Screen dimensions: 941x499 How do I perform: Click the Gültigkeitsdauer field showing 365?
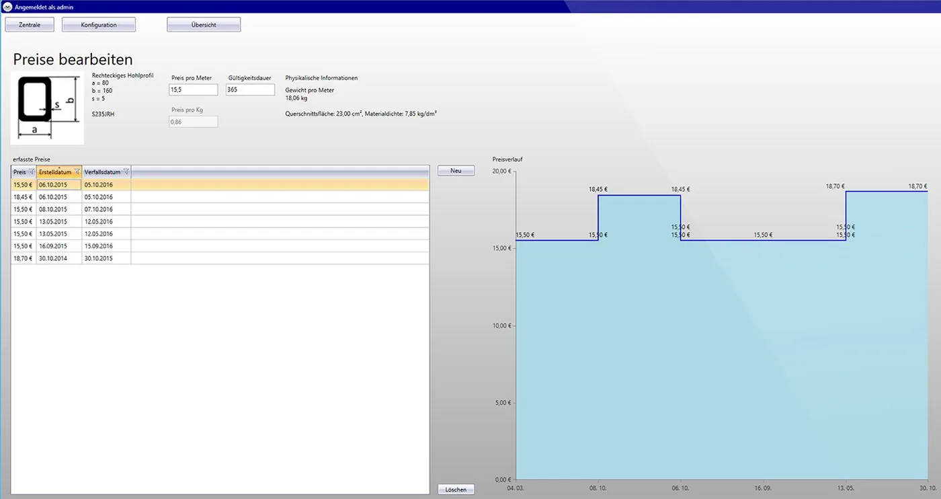[250, 89]
